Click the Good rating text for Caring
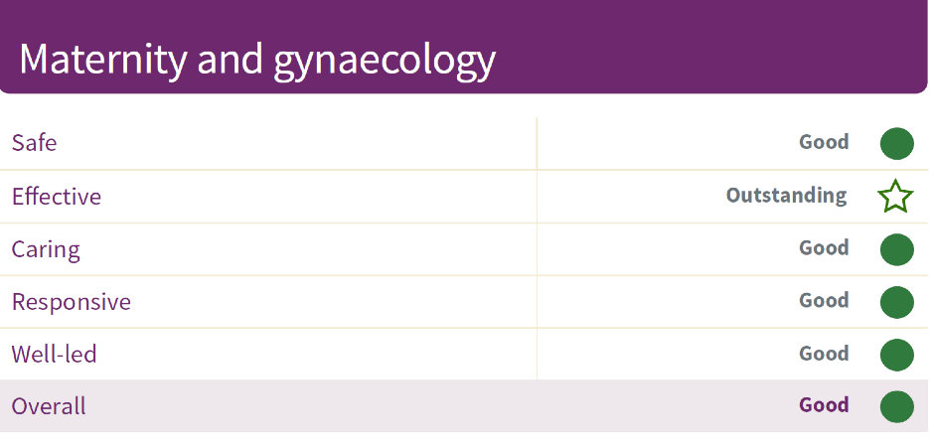The height and width of the screenshot is (446, 934). coord(824,248)
